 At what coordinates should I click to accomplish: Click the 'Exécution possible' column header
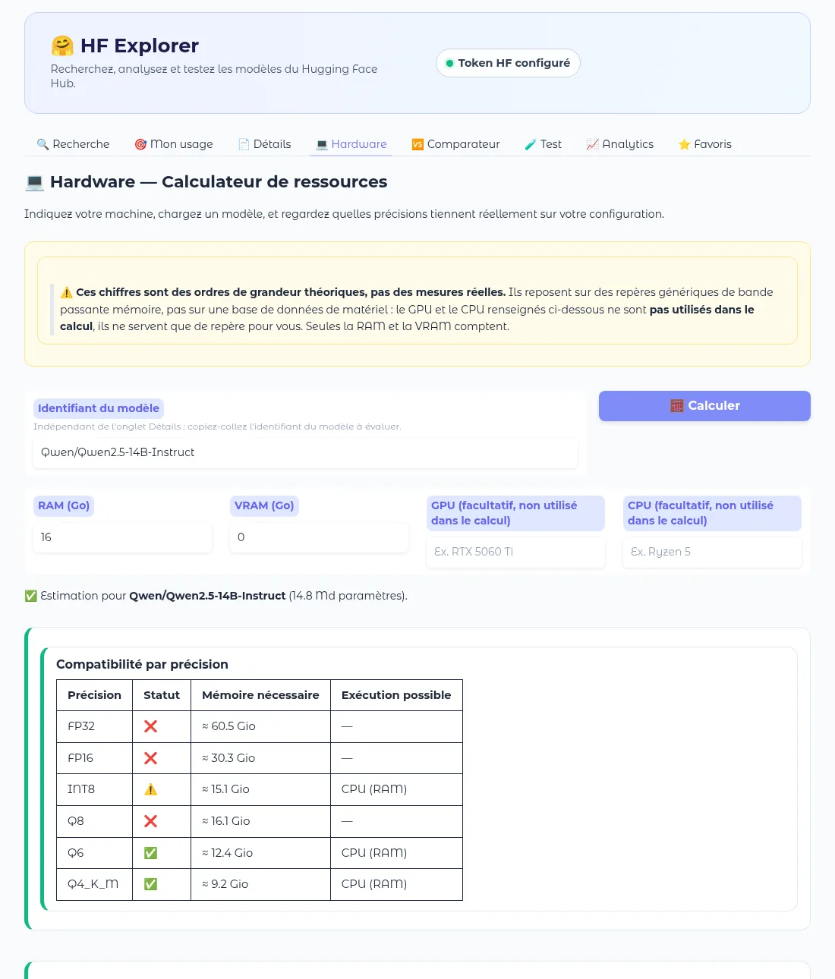tap(396, 695)
